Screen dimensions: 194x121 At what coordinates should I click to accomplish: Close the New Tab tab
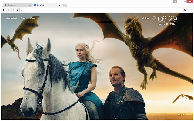59,5
